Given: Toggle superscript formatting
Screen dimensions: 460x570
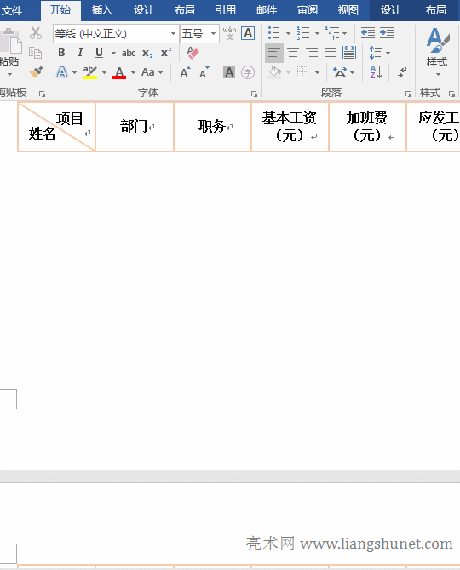Looking at the screenshot, I should coord(166,53).
